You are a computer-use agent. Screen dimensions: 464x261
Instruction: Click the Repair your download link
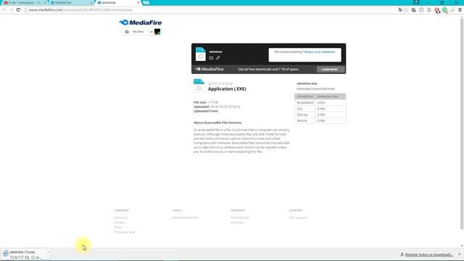coord(320,51)
